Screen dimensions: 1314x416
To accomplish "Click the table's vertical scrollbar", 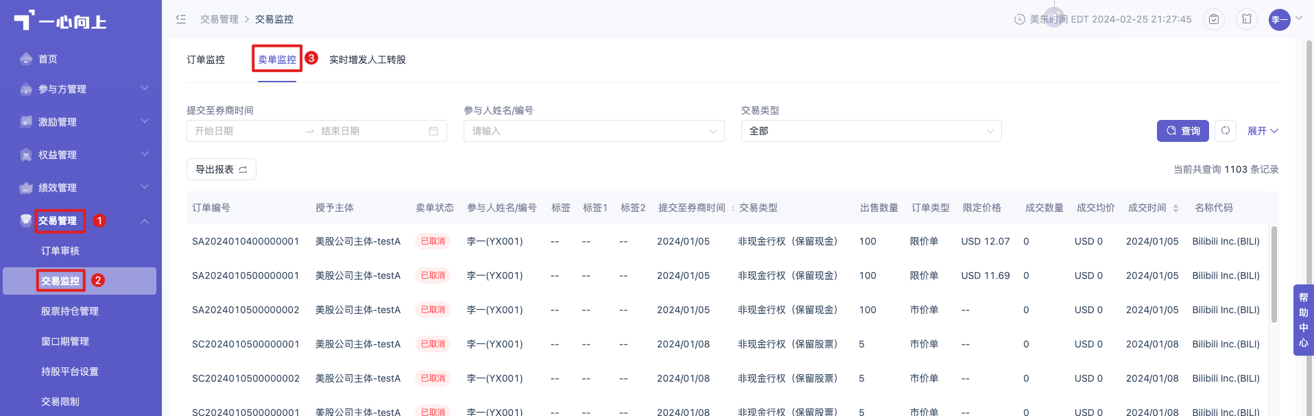I will [x=1274, y=274].
